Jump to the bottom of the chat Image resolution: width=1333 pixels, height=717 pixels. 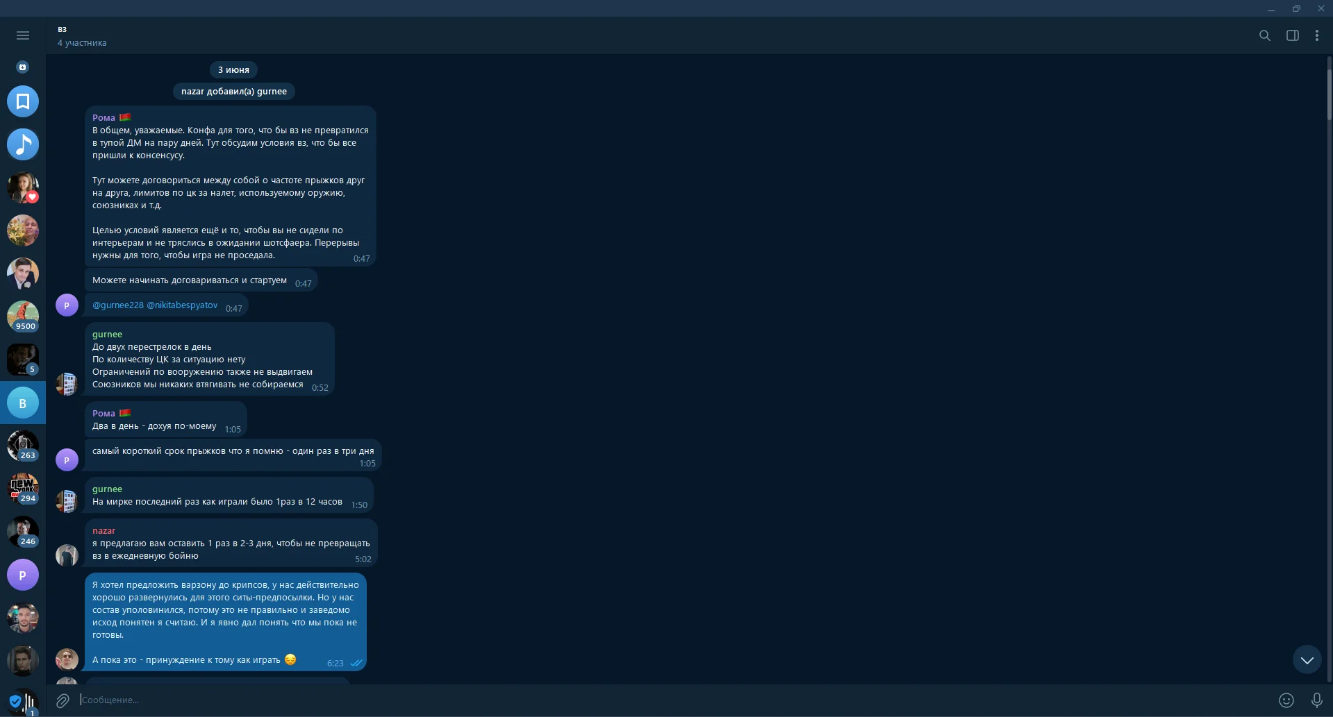(1307, 660)
